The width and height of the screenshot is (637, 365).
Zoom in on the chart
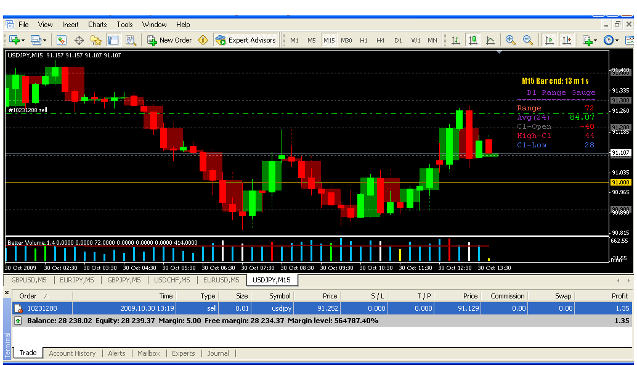coord(510,40)
